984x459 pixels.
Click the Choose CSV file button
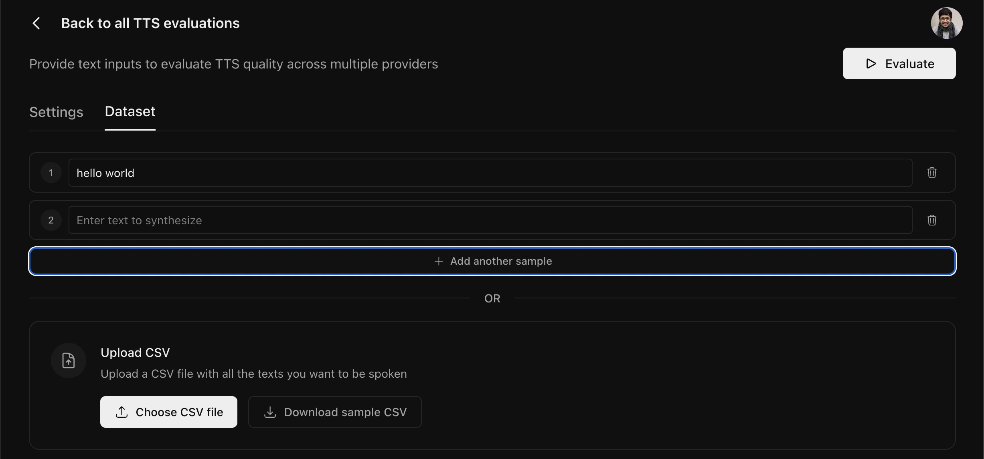pyautogui.click(x=168, y=412)
